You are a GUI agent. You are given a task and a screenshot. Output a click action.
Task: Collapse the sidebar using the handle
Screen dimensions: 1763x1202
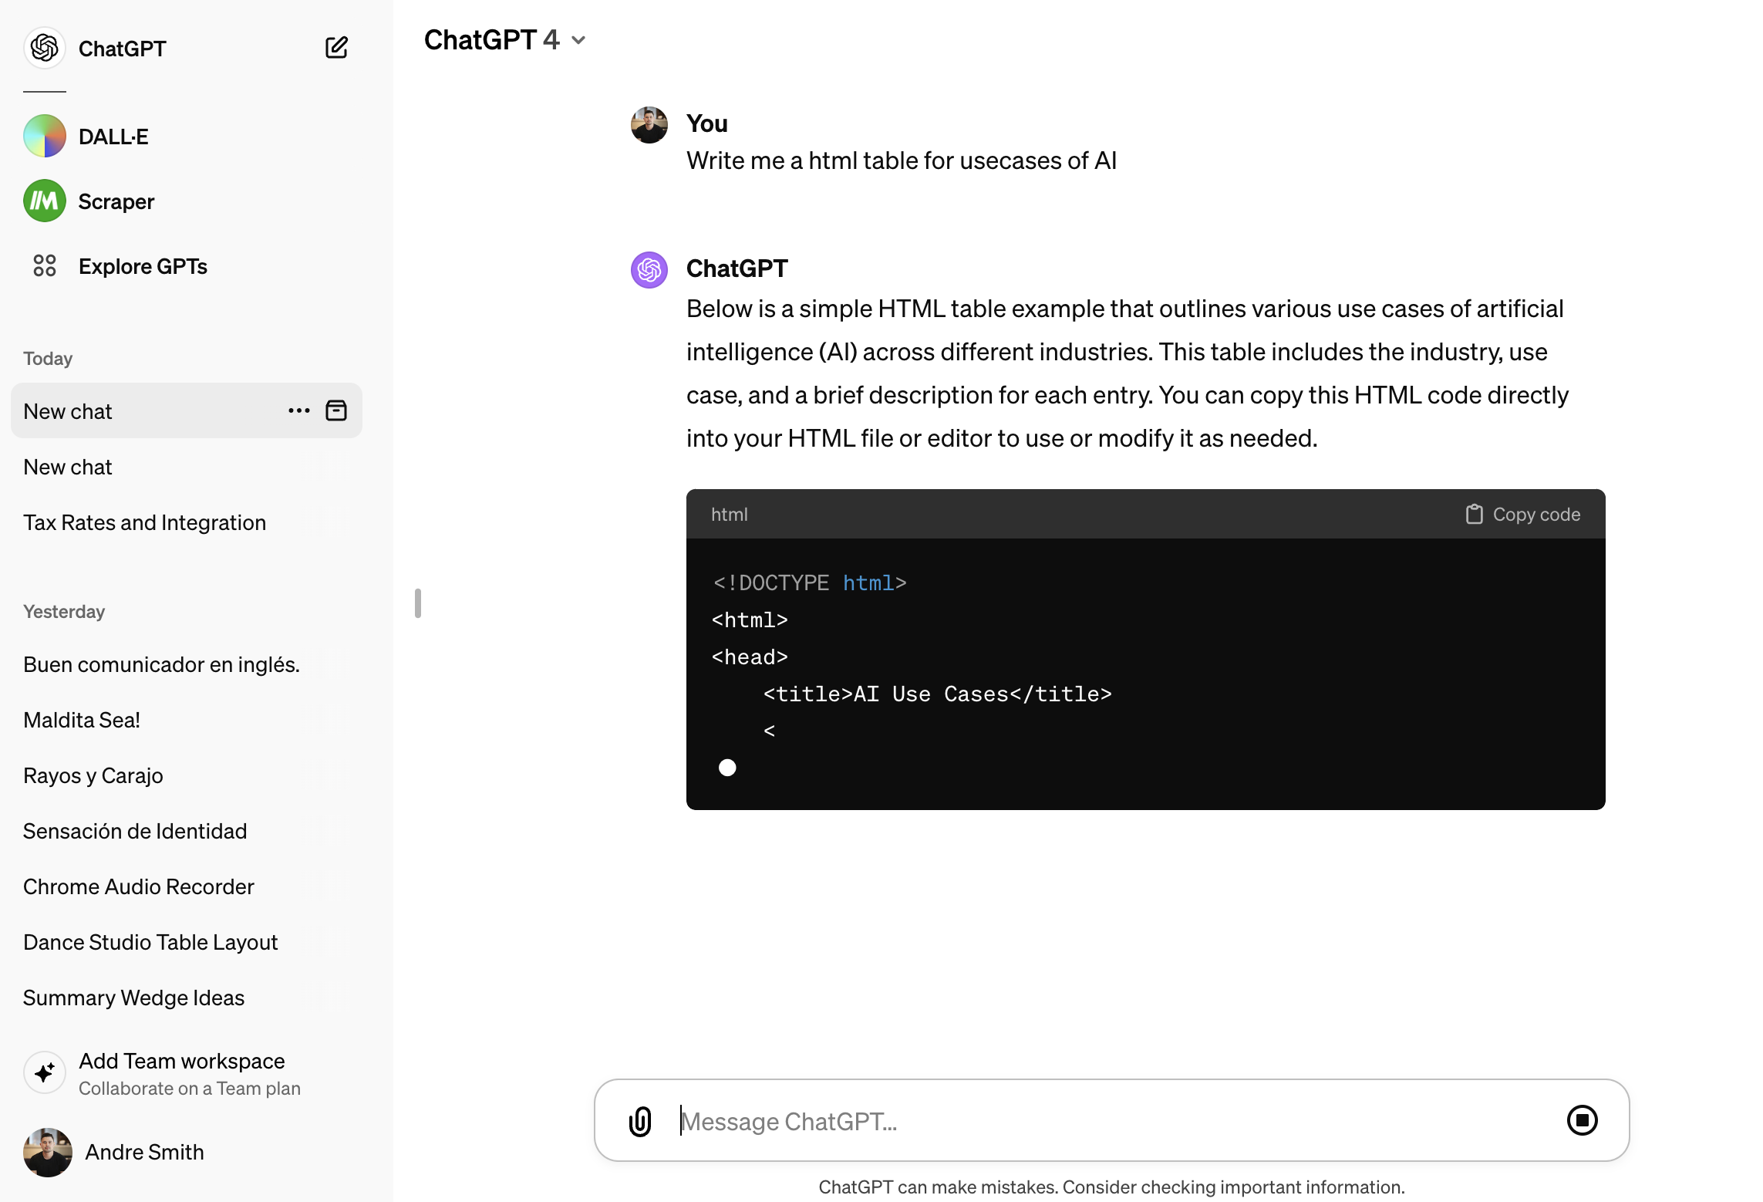pyautogui.click(x=418, y=603)
